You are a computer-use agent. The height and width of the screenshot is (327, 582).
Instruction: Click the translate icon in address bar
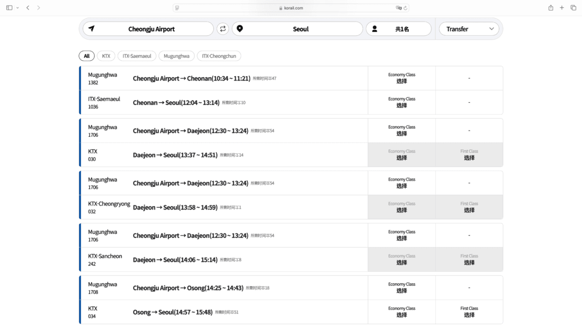[398, 8]
